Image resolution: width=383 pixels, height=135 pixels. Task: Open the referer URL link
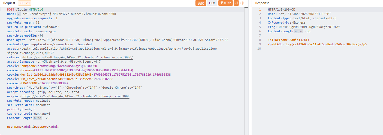click(78, 57)
